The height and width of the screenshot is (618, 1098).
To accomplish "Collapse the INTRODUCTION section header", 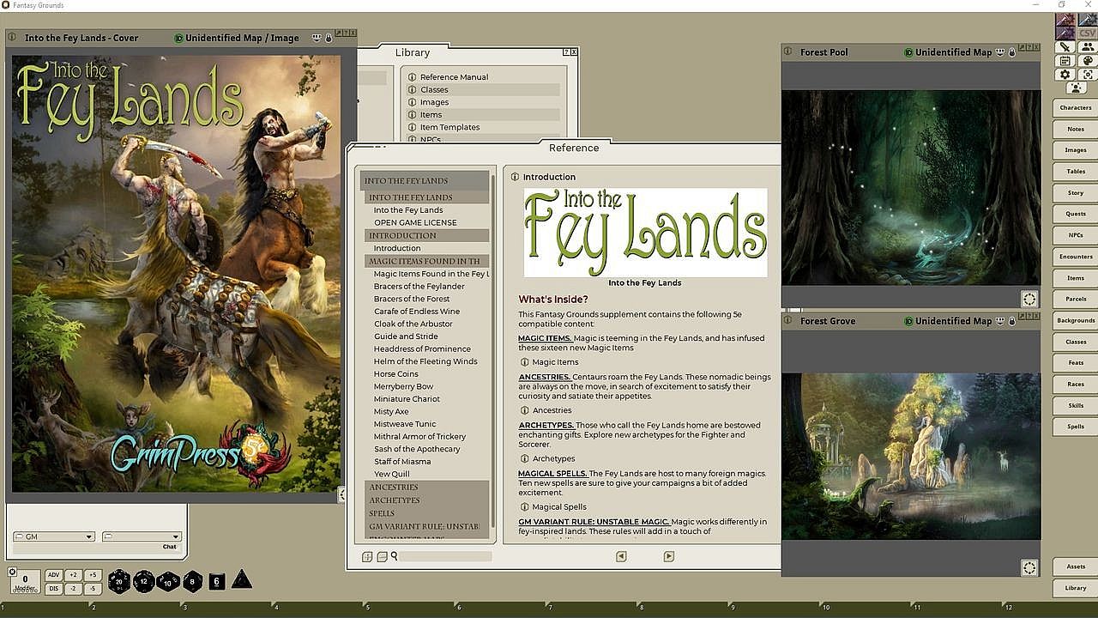I will click(x=426, y=235).
